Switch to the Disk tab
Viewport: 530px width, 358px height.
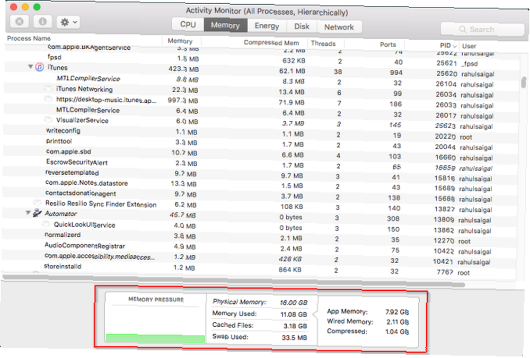(x=302, y=26)
